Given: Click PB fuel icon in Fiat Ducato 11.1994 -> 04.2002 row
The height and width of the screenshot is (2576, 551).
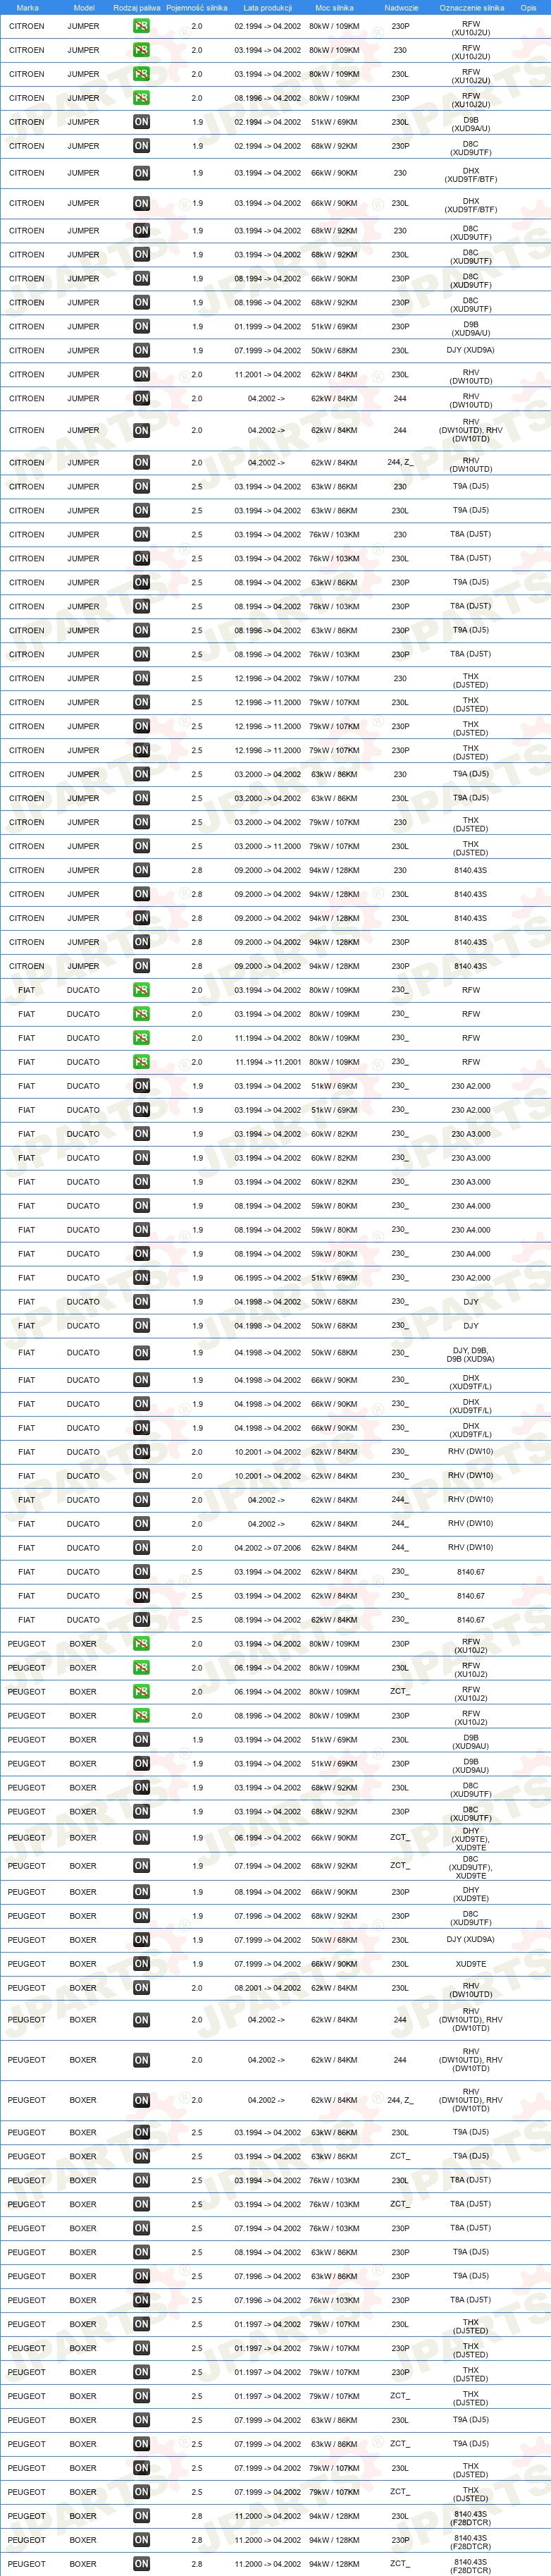Looking at the screenshot, I should click(x=141, y=1038).
